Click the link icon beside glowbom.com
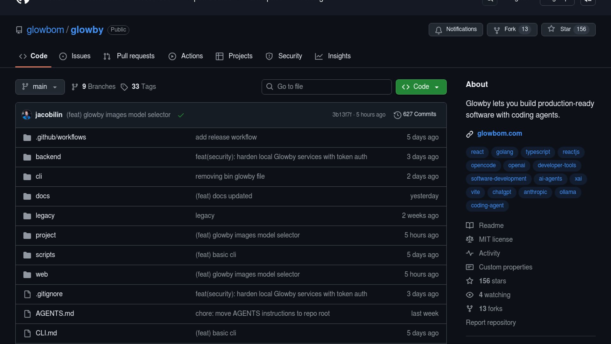Viewport: 611px width, 344px height. [x=470, y=134]
